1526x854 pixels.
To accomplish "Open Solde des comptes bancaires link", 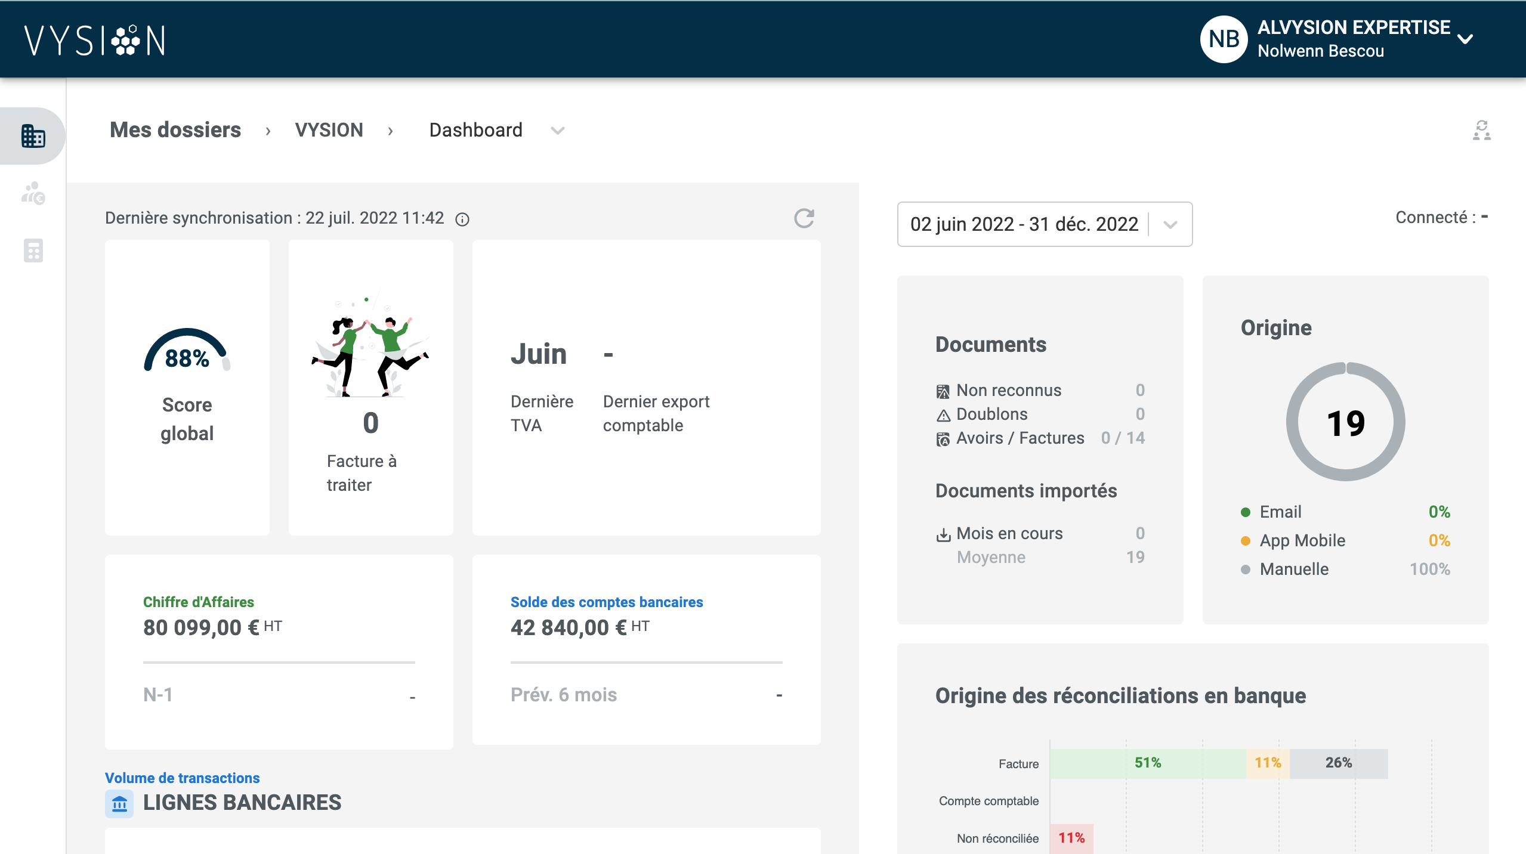I will [x=607, y=602].
